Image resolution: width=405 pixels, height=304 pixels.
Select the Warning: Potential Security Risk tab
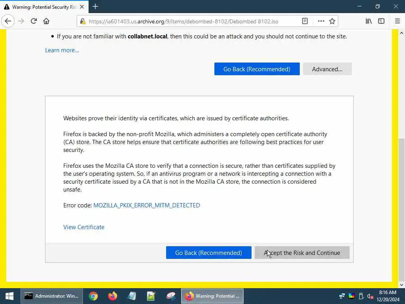(44, 7)
